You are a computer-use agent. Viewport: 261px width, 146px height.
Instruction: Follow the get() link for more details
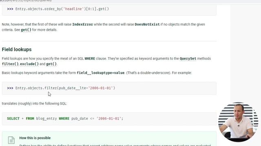[26, 30]
